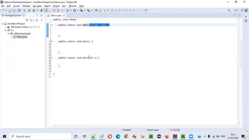
Task: Toggle the Pin Editor toolbar button
Action: click(x=146, y=10)
